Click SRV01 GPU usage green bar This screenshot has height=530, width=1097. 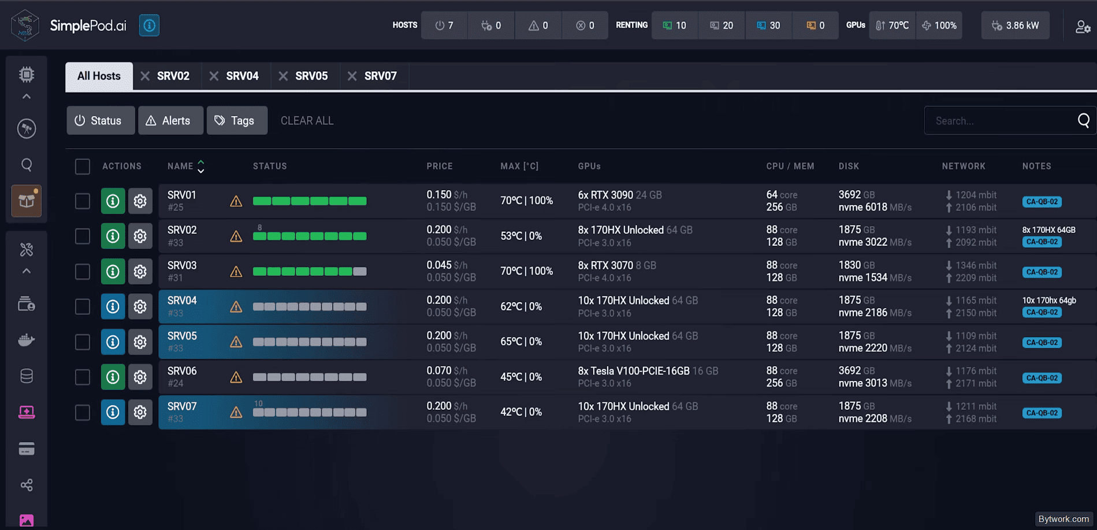(310, 201)
